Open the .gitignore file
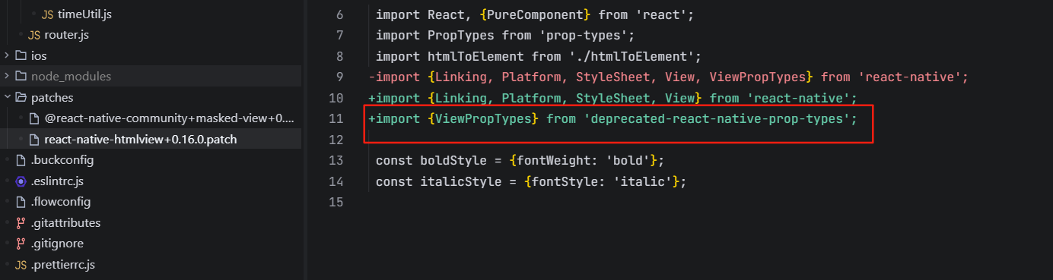This screenshot has height=280, width=1053. click(x=57, y=244)
